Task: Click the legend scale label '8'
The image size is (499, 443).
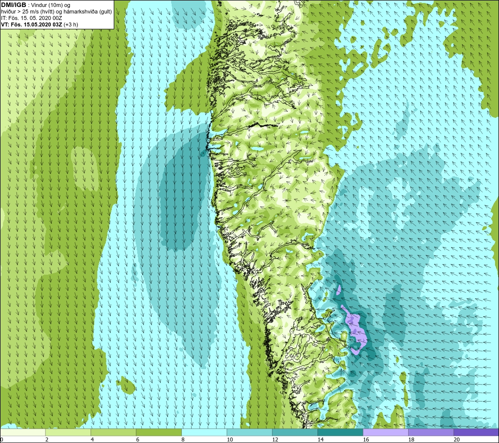Action: [183, 440]
